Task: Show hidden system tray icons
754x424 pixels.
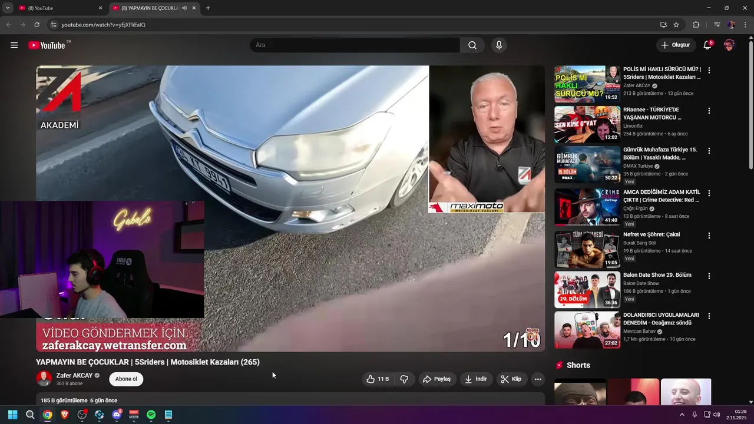Action: click(x=682, y=415)
